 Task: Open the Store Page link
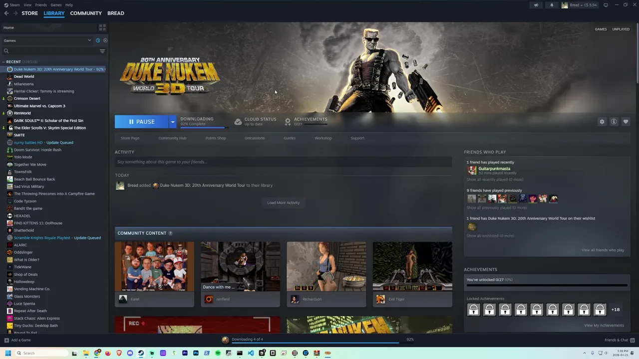(x=130, y=138)
